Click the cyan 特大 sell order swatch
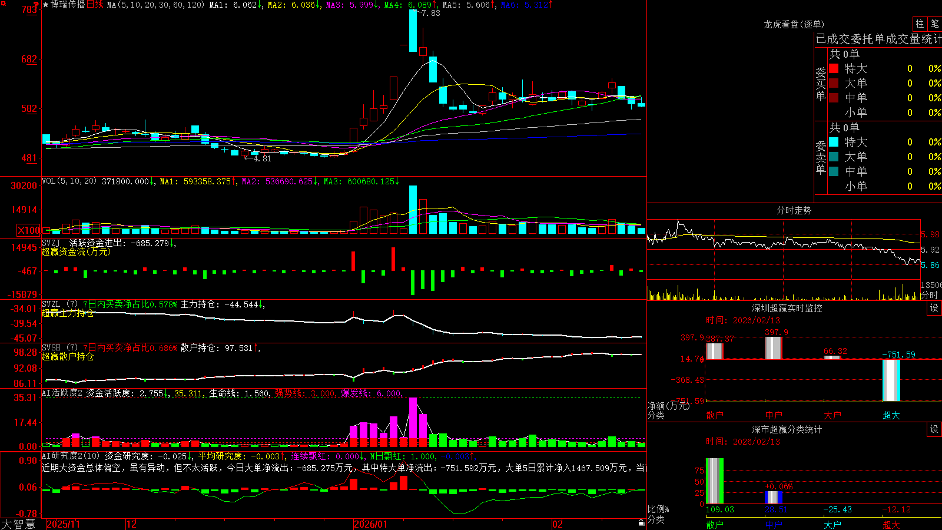This screenshot has width=942, height=530. (834, 142)
